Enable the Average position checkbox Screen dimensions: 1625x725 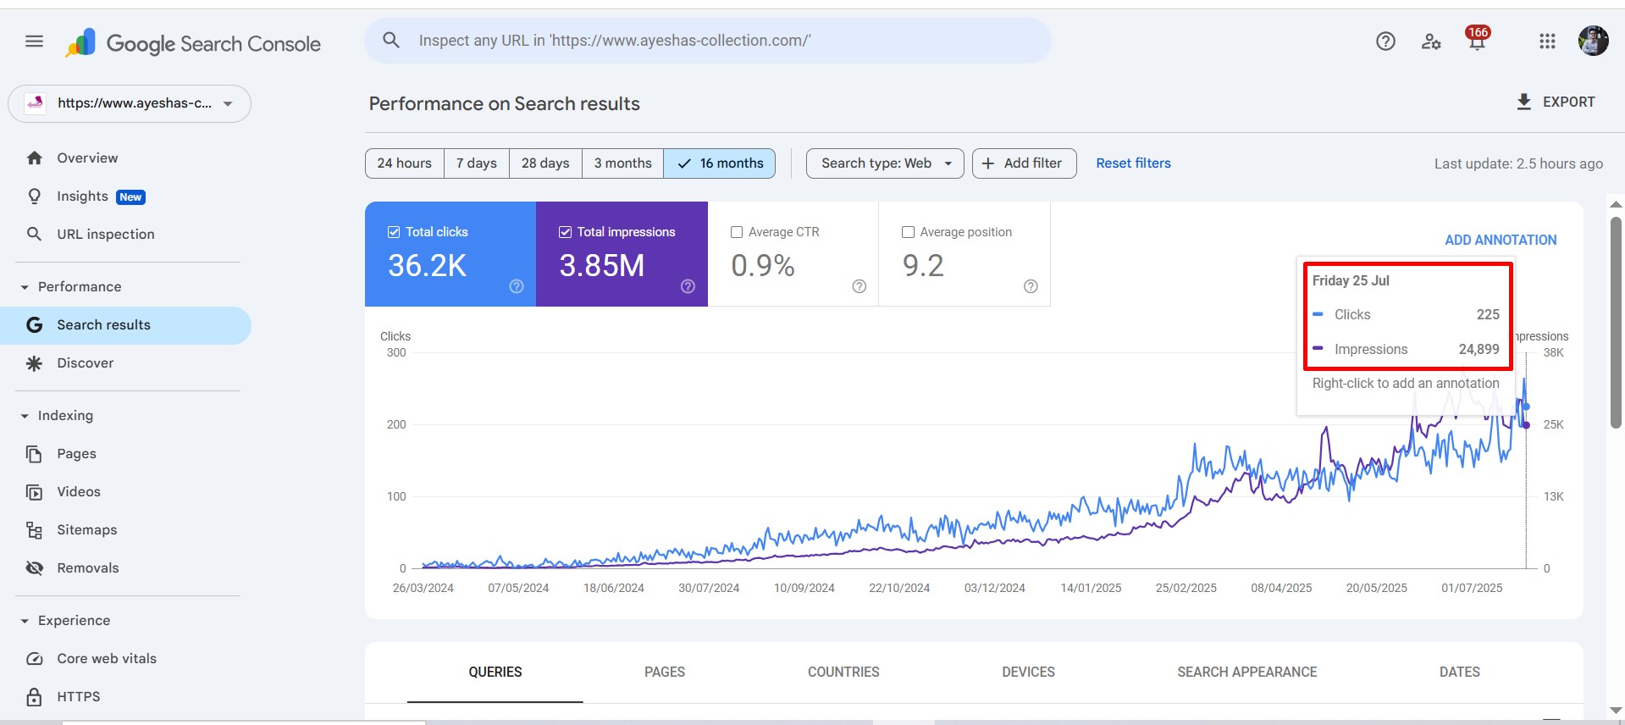click(x=908, y=232)
